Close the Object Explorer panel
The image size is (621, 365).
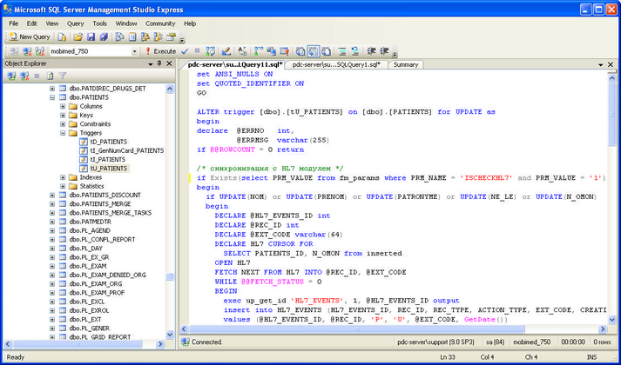[169, 63]
